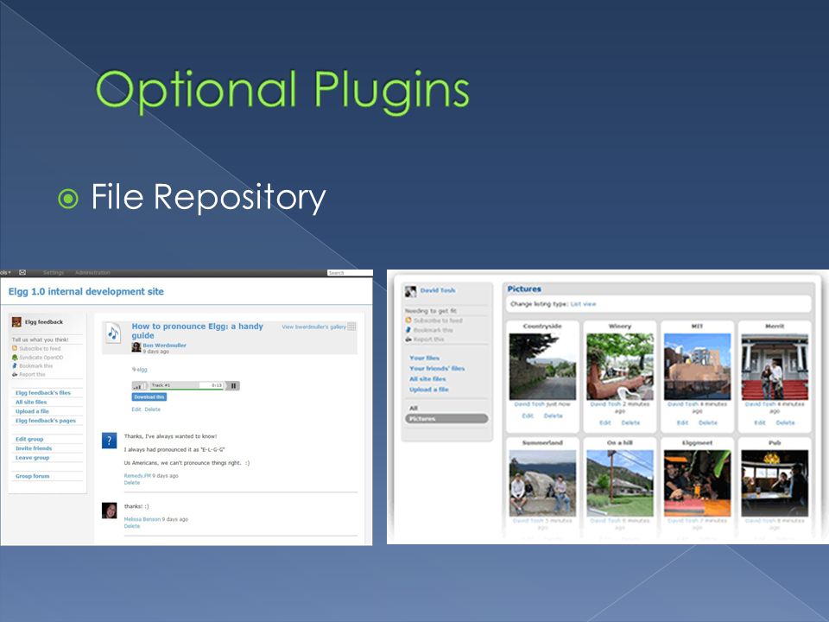Screen dimensions: 829x622
Task: Pause the audio track
Action: click(233, 386)
